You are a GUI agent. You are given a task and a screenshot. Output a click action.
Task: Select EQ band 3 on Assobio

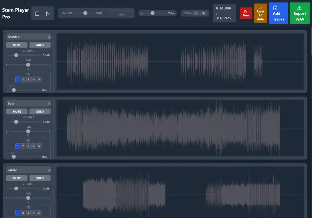click(x=28, y=79)
